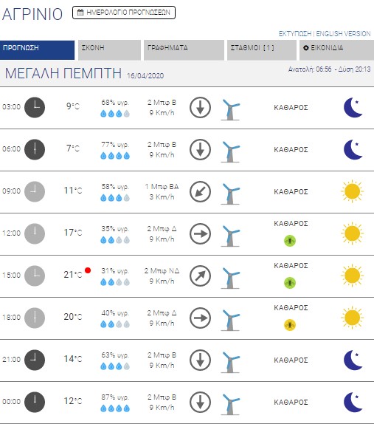
Task: Click the humidity droplets for 87% at 00:00
Action: 115,408
